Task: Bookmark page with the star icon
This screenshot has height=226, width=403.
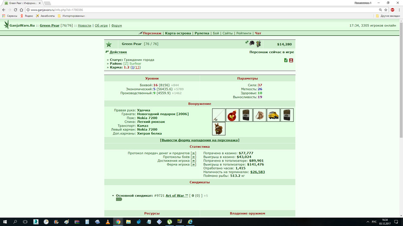Action: coord(386,10)
